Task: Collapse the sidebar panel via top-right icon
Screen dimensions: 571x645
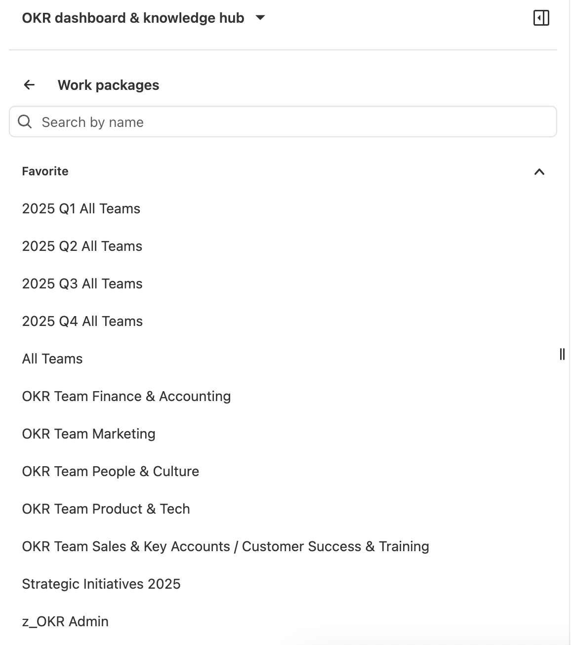Action: click(x=541, y=18)
